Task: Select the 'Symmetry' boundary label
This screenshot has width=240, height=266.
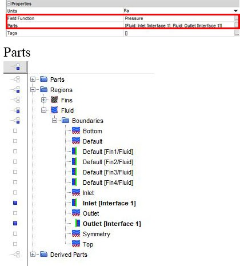Action: coord(97,234)
